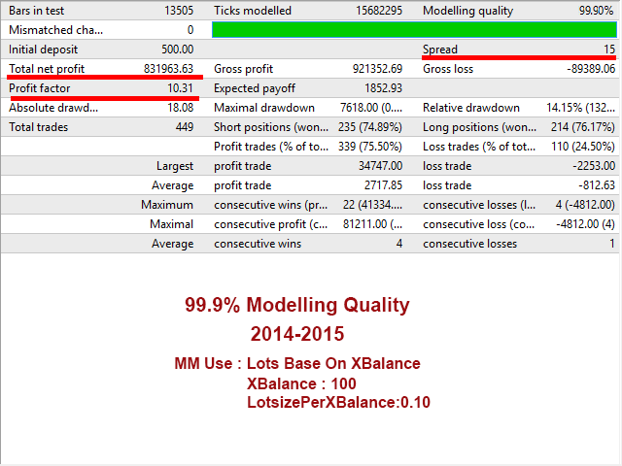Click the Bars in test value 13505
This screenshot has width=622, height=466.
(179, 11)
